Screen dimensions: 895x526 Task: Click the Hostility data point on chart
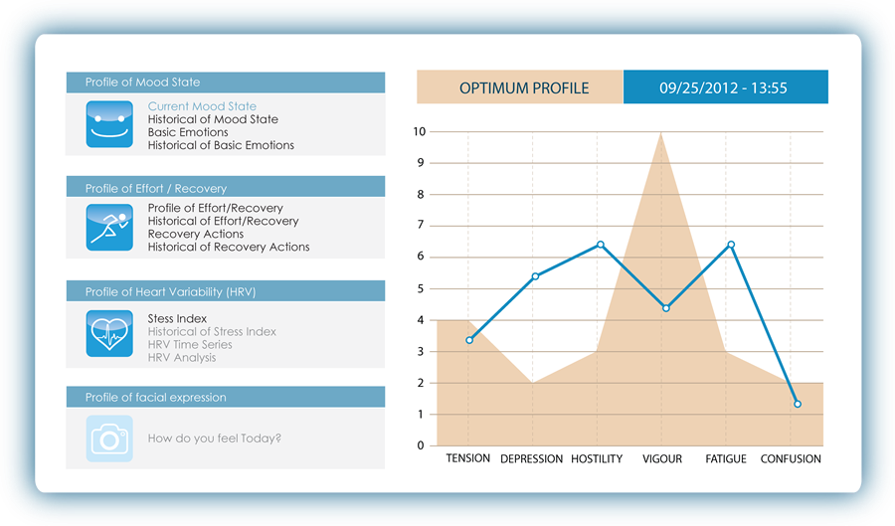pos(600,244)
